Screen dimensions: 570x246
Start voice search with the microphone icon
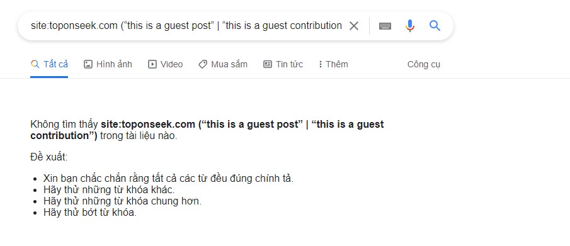tap(409, 26)
